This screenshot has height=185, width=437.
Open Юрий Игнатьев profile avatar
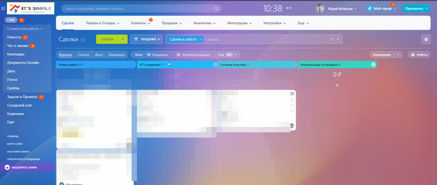[x=320, y=9]
